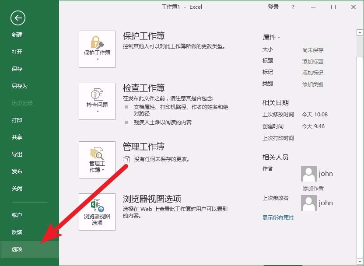Select 共享 in the sidebar

[17, 137]
